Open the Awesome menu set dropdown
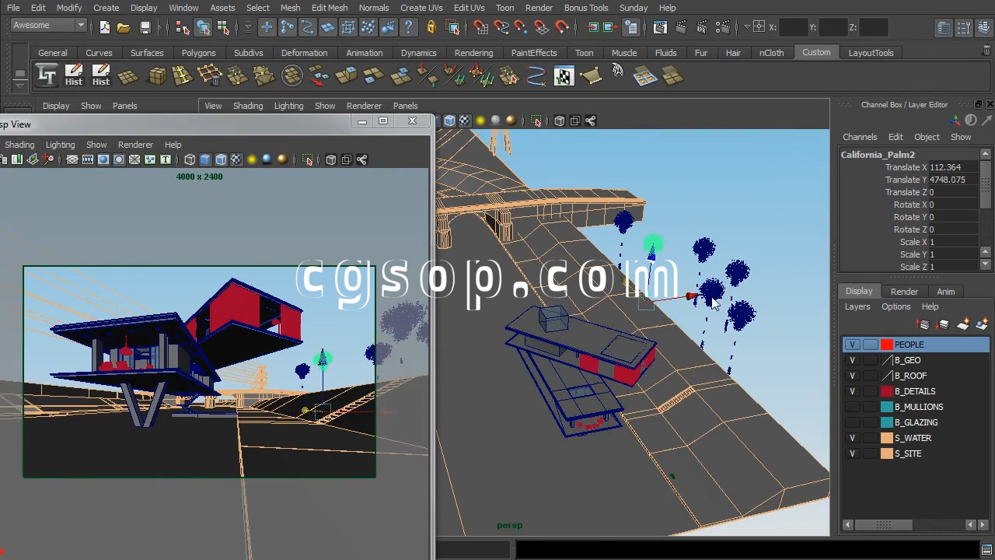 pos(48,26)
